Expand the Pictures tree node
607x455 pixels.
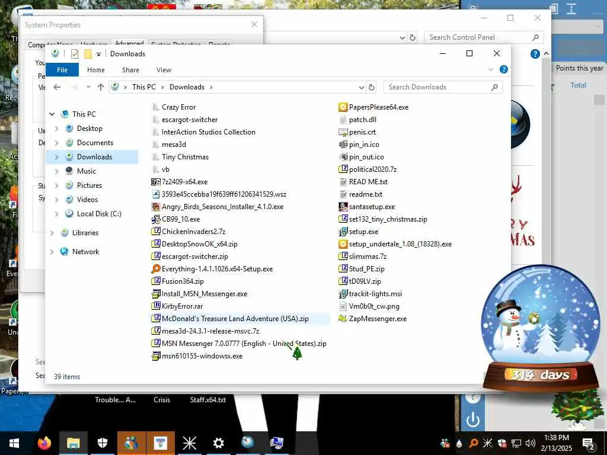coord(57,185)
